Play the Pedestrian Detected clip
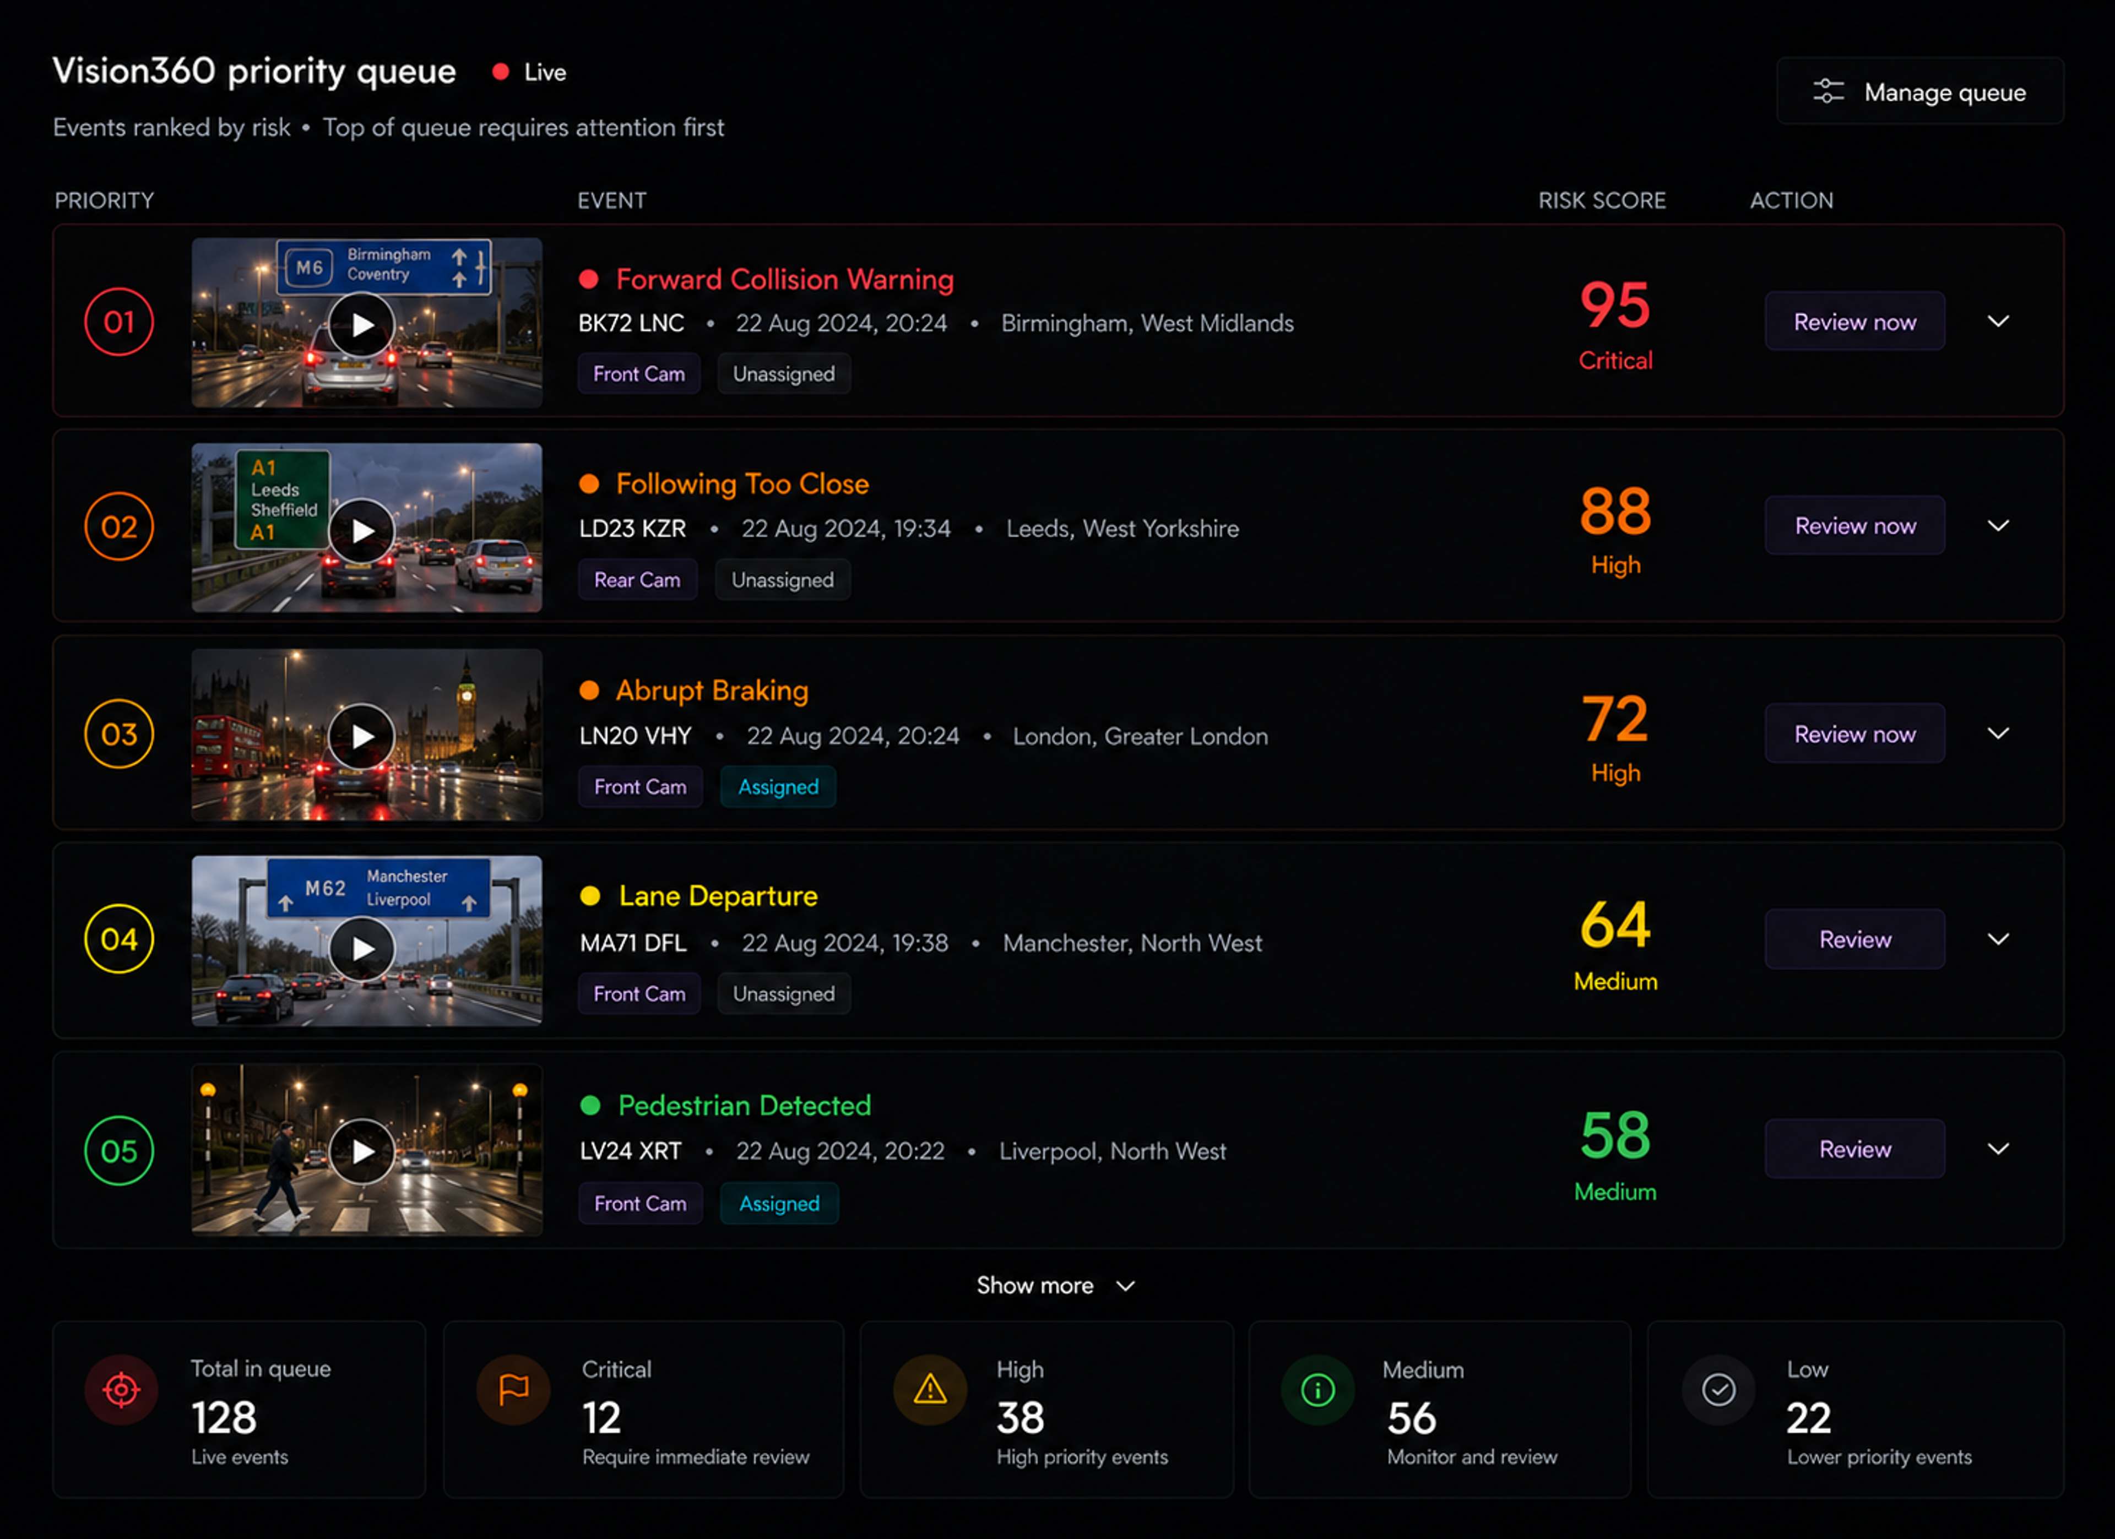The image size is (2115, 1539). [x=362, y=1151]
